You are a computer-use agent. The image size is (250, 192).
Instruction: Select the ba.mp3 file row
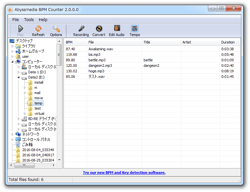tap(152, 54)
